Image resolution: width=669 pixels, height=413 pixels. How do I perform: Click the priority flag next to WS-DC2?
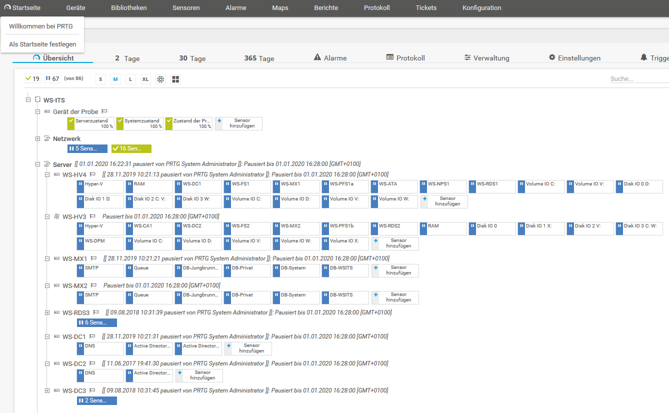click(x=92, y=363)
